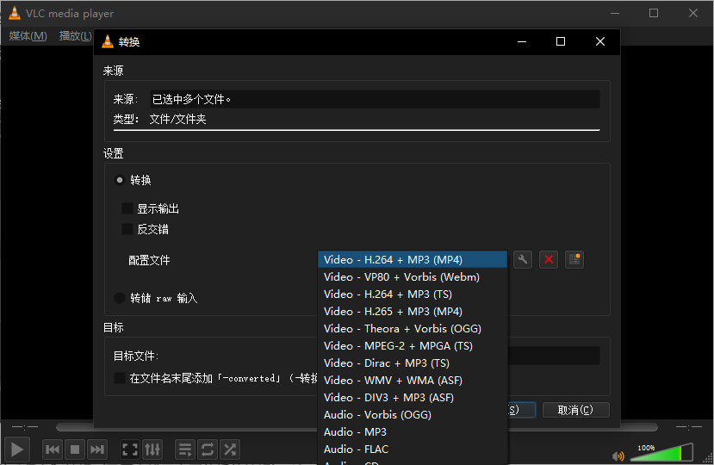The width and height of the screenshot is (714, 465).
Task: Open the 媒体(M) menu
Action: click(x=28, y=36)
